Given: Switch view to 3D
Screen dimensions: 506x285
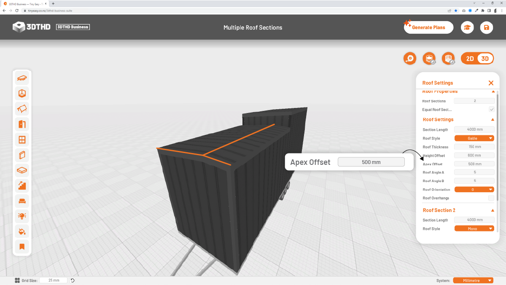Looking at the screenshot, I should click(x=485, y=59).
